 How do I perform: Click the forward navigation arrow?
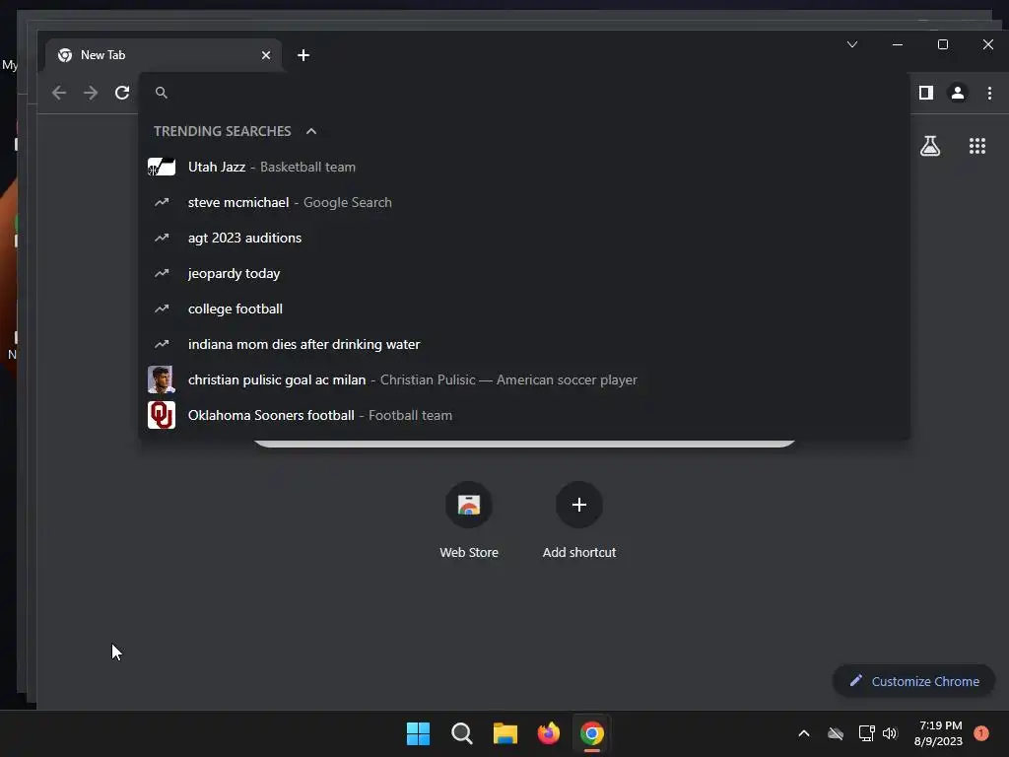[x=91, y=93]
